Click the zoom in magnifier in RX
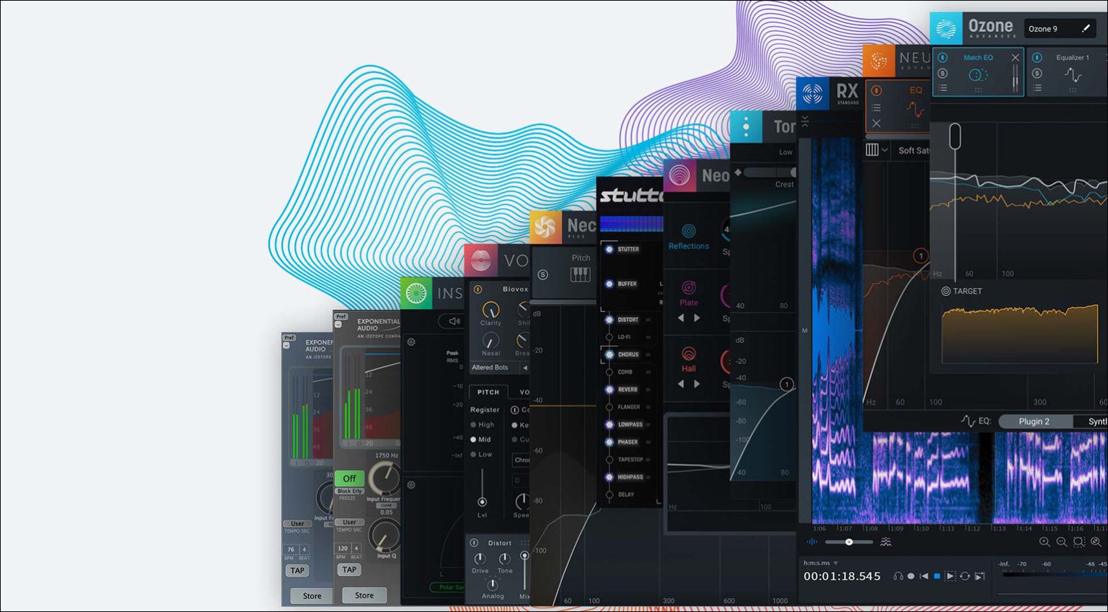This screenshot has height=612, width=1108. tap(1045, 542)
